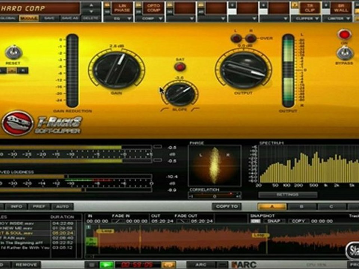Click the green In/Fade marker on the waveform
The image size is (359, 269).
[x=92, y=241]
